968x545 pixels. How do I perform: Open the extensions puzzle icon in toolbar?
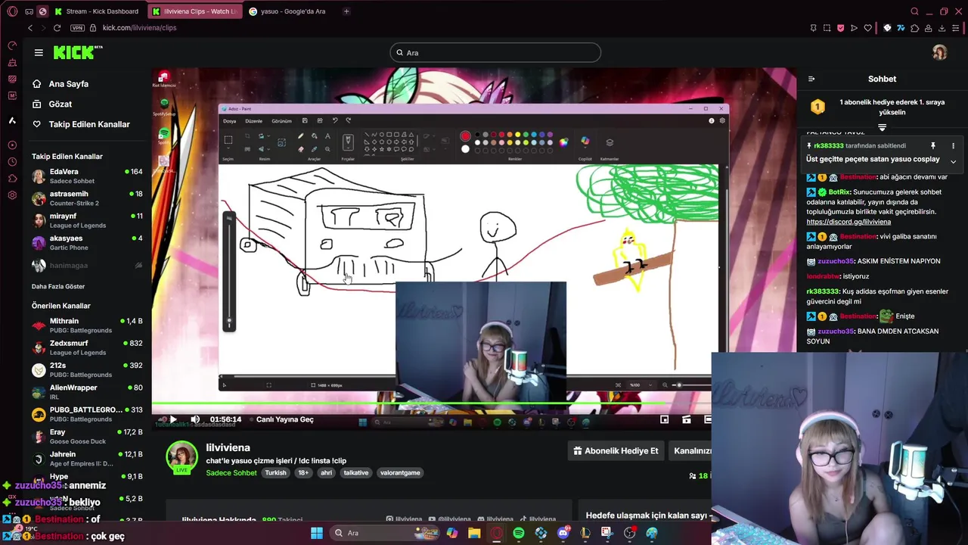(x=914, y=28)
